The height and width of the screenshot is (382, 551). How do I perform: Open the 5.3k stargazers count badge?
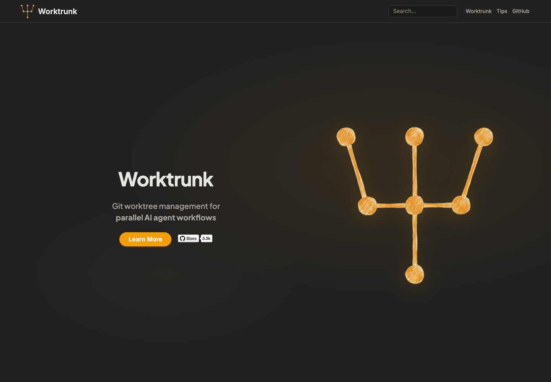pyautogui.click(x=207, y=238)
